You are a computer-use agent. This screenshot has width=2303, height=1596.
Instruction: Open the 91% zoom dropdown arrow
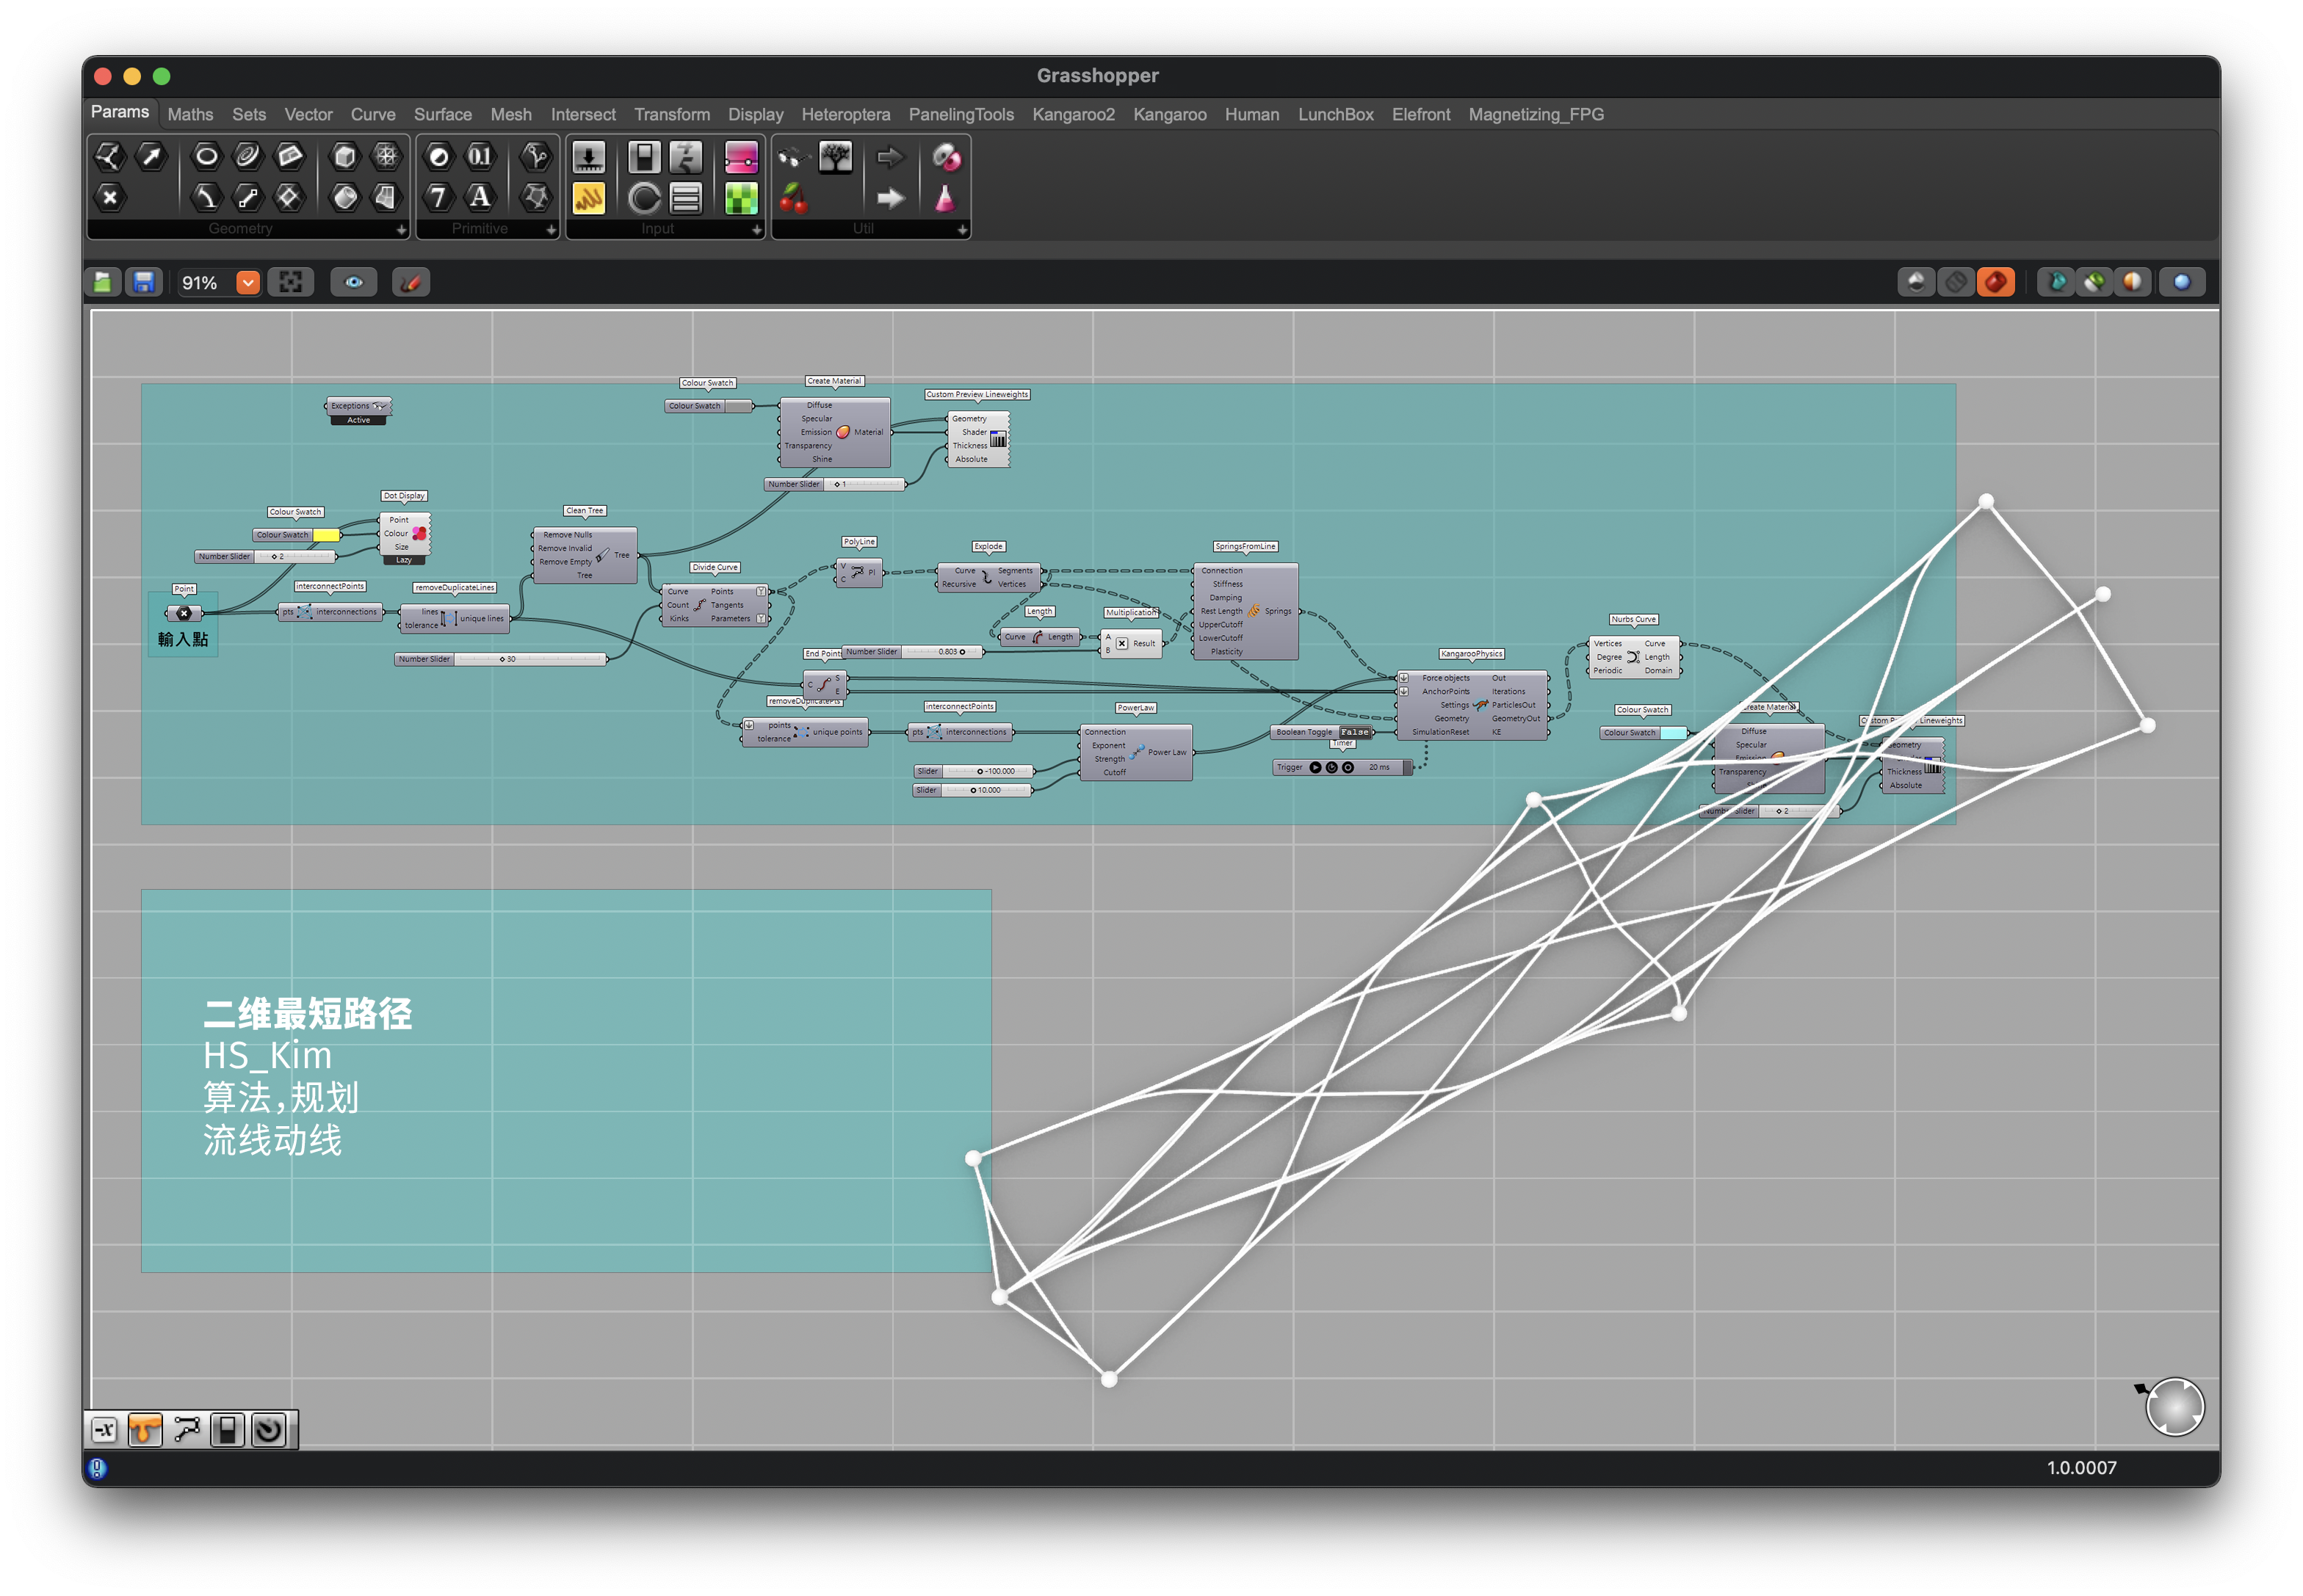[x=248, y=283]
